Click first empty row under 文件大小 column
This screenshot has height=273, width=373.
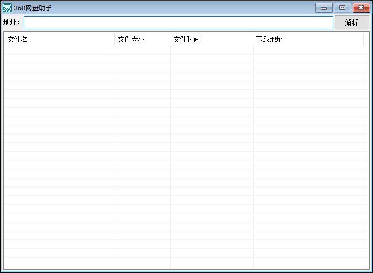coord(142,50)
